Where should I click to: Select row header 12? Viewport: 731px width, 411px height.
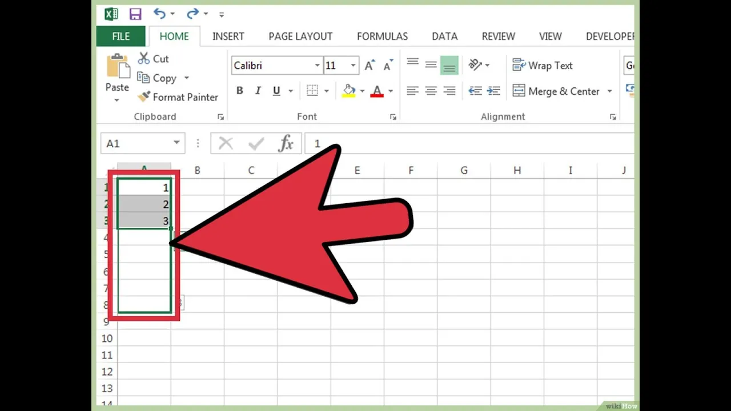pos(107,372)
